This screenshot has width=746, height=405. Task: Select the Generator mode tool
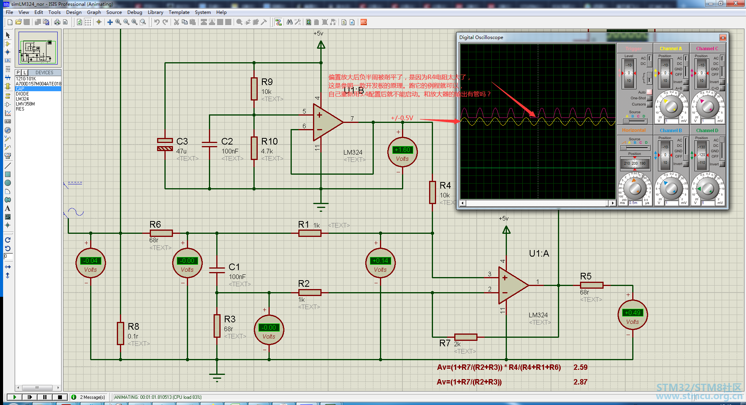[x=8, y=130]
